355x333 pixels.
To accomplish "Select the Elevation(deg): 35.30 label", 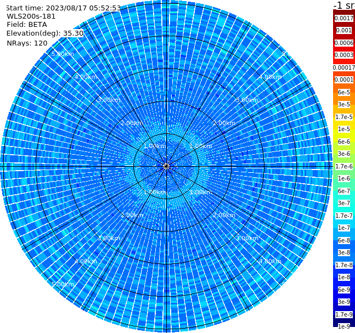I will (x=45, y=33).
